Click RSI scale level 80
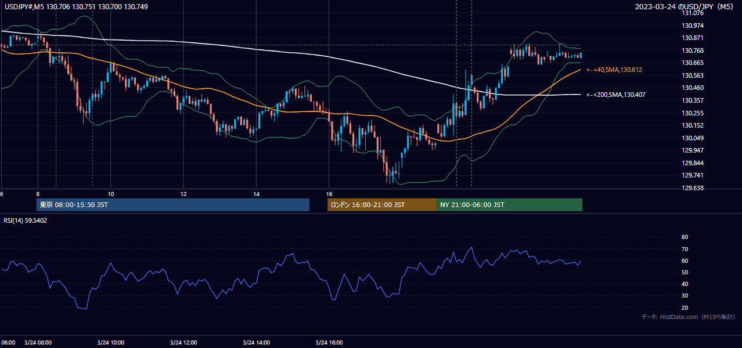The width and height of the screenshot is (742, 348). (685, 237)
